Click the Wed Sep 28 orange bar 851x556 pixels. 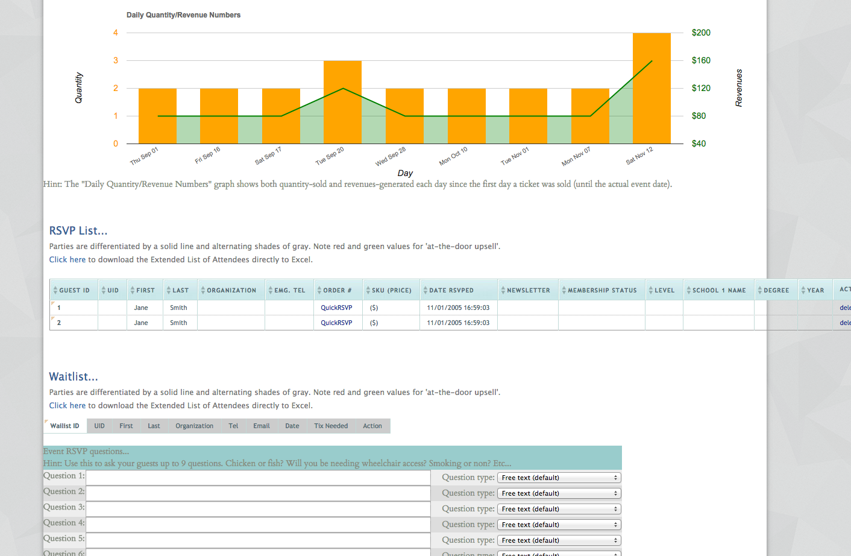[x=404, y=116]
